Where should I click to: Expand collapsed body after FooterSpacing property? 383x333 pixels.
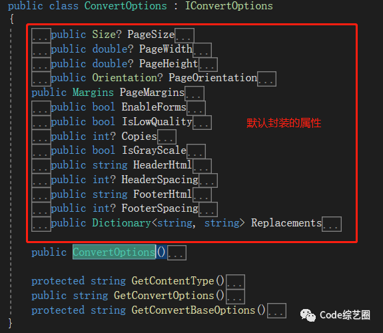click(208, 209)
